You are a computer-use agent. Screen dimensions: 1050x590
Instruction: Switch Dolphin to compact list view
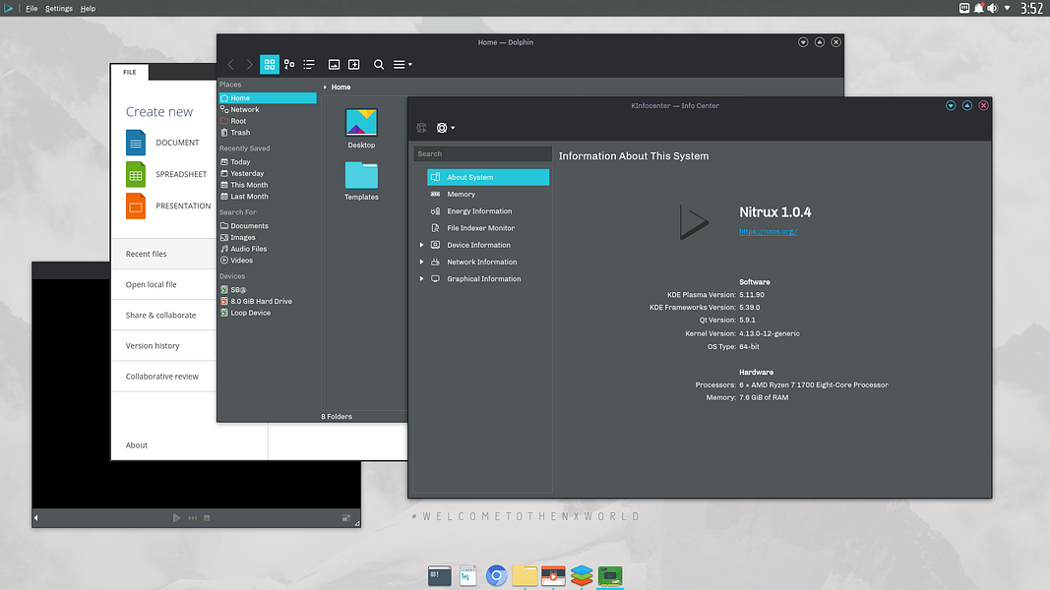click(309, 64)
